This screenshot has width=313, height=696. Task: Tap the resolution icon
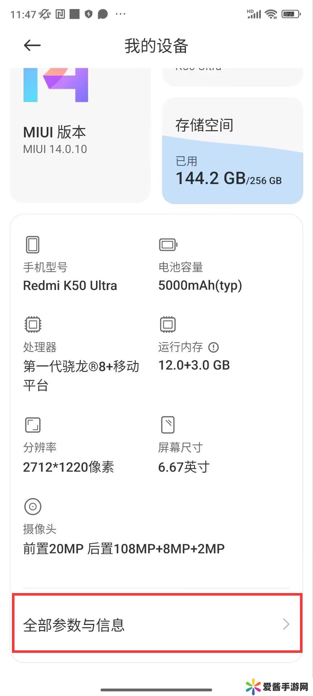tap(33, 425)
